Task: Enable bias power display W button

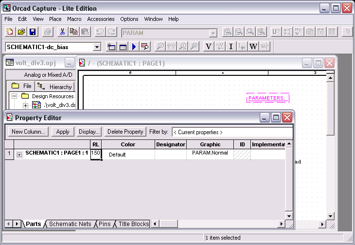Action: click(253, 47)
